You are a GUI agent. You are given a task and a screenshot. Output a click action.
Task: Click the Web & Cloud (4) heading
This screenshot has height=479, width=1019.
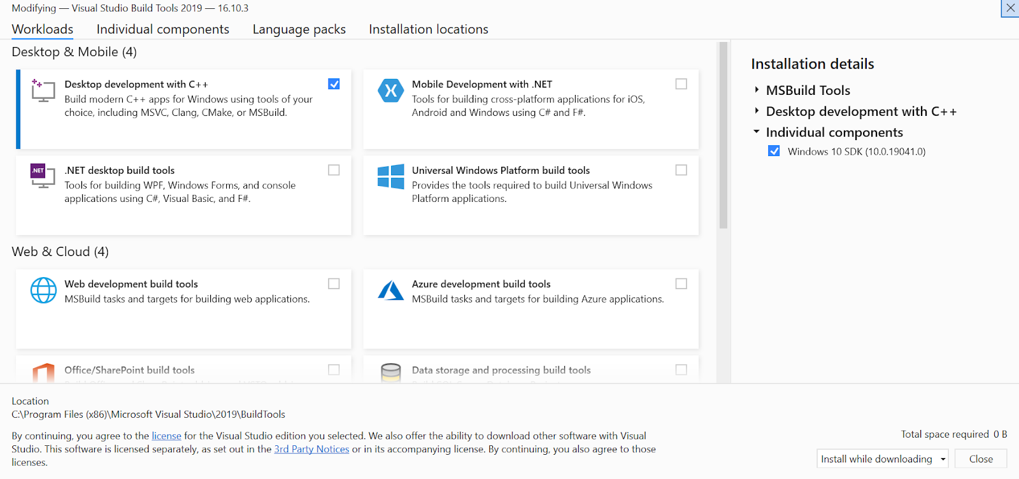tap(60, 252)
